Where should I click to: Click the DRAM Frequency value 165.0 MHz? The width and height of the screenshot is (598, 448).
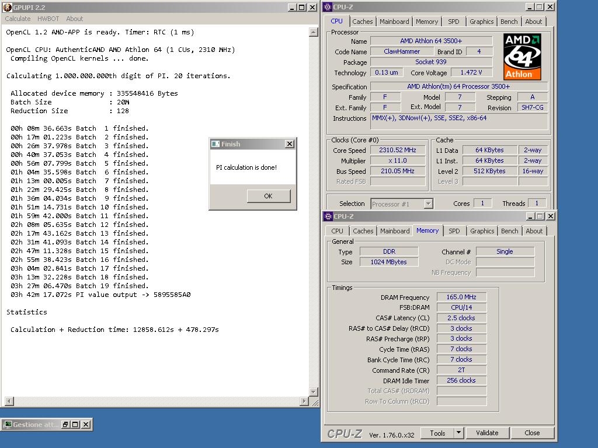click(x=461, y=297)
